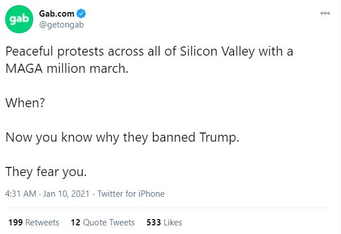Open the green gab profile avatar
This screenshot has width=341, height=234.
click(19, 19)
